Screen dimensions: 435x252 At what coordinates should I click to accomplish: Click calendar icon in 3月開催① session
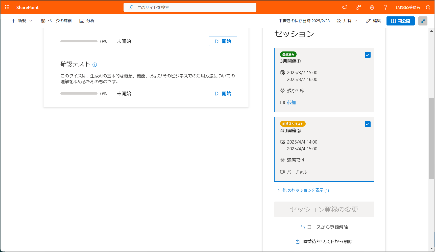point(283,73)
